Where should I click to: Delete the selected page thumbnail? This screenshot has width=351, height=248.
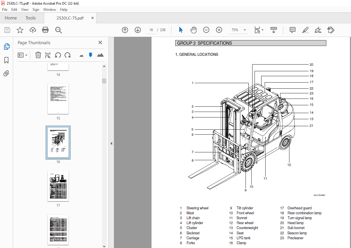38,55
